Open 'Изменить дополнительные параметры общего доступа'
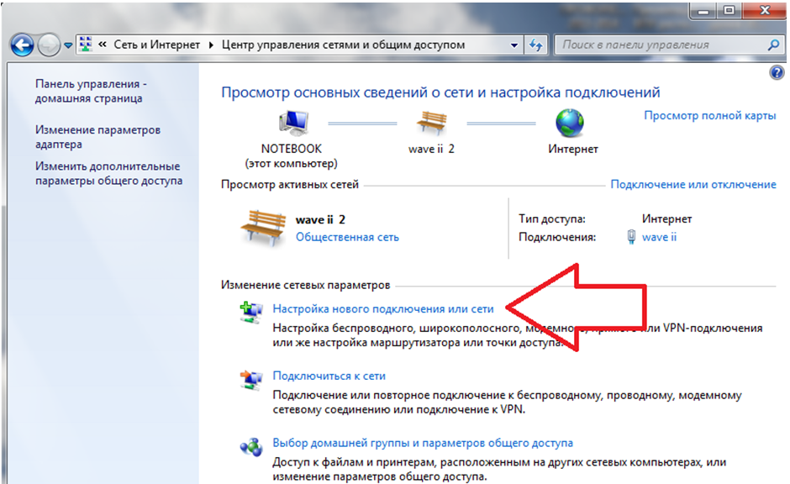790x484 pixels. point(108,173)
